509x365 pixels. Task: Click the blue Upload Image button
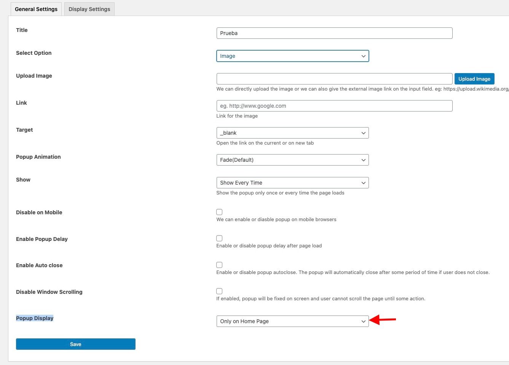[474, 79]
